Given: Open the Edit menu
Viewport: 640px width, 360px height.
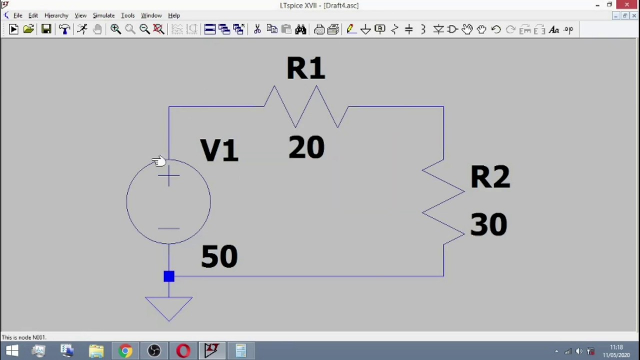Looking at the screenshot, I should (33, 15).
